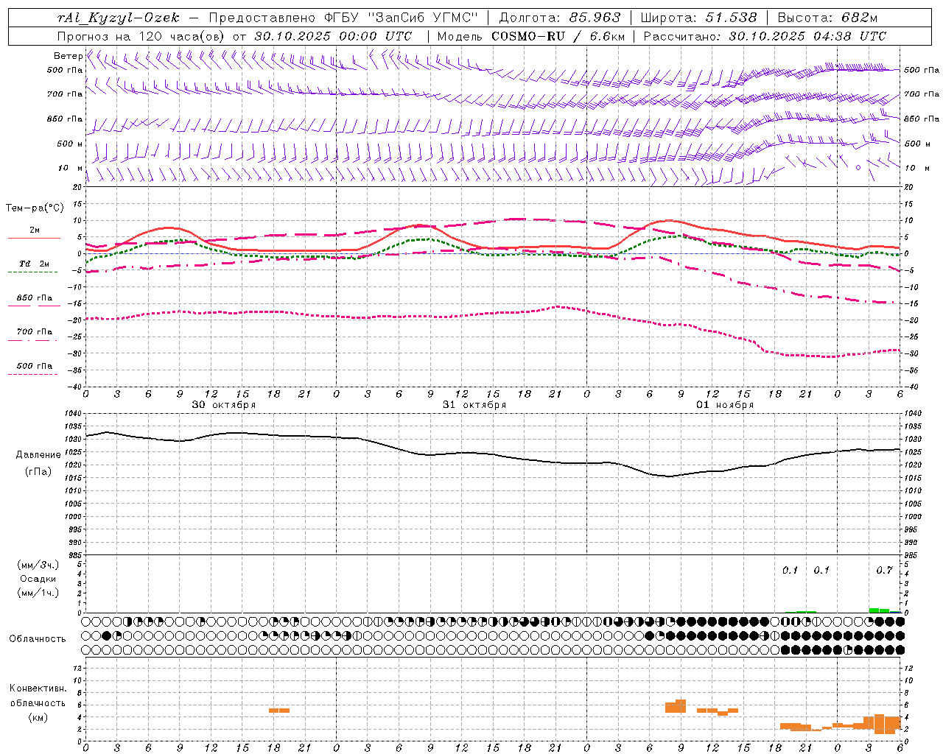Click the 700 гПа temperature legend label

(x=35, y=332)
